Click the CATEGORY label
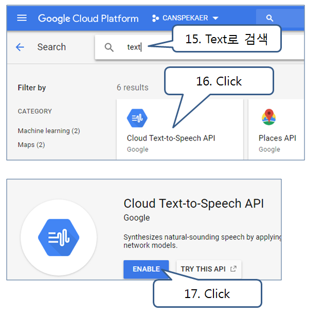 35,111
